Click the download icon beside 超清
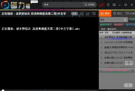This screenshot has height=91, width=135. point(82,13)
